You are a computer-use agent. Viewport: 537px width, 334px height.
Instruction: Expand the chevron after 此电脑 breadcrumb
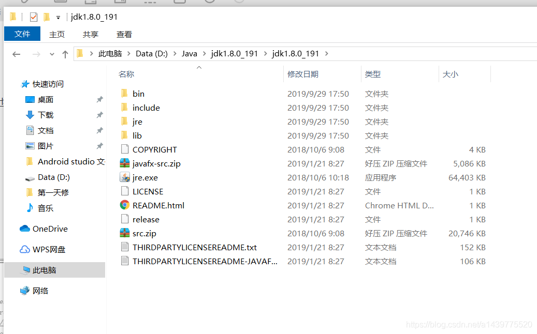(x=129, y=54)
